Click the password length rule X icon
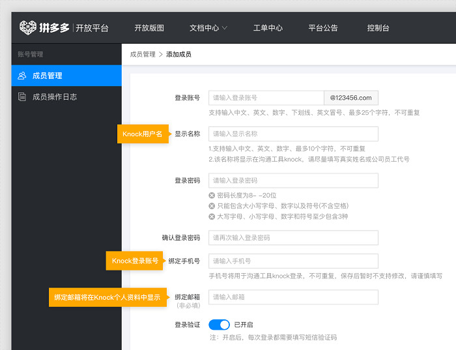 [x=212, y=196]
